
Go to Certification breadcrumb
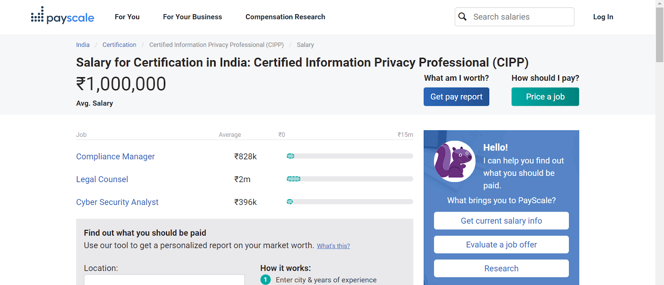119,45
